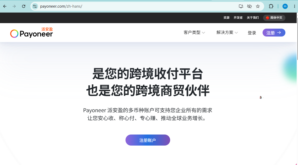Image resolution: width=298 pixels, height=165 pixels.
Task: Open the Chrome profile avatar 'm'
Action: coord(285,6)
